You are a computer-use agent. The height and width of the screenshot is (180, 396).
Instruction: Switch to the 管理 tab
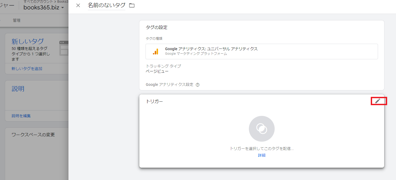click(17, 20)
